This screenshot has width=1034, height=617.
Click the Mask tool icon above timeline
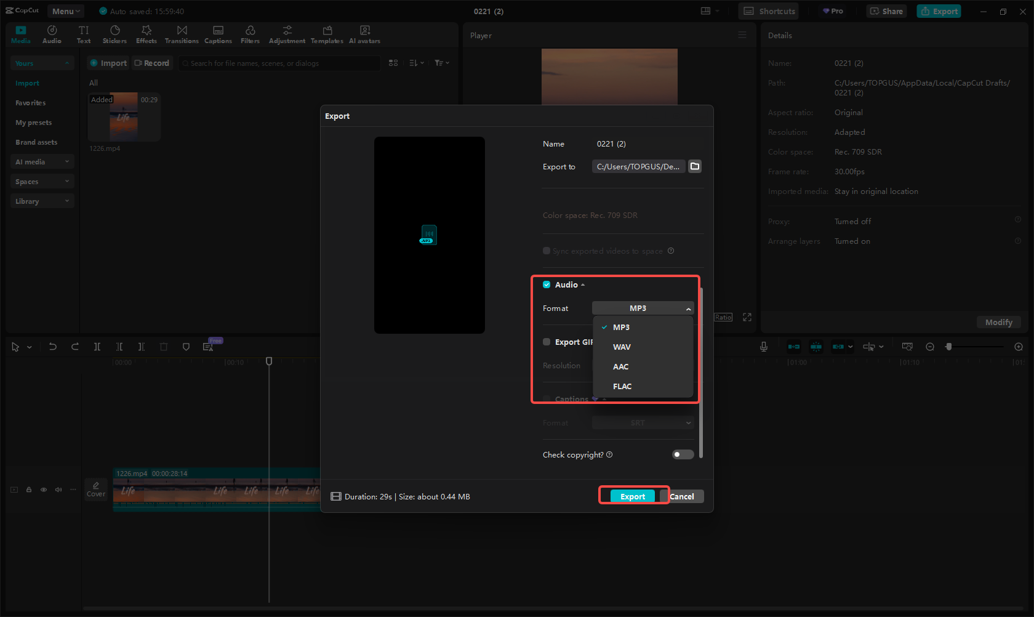pyautogui.click(x=186, y=347)
